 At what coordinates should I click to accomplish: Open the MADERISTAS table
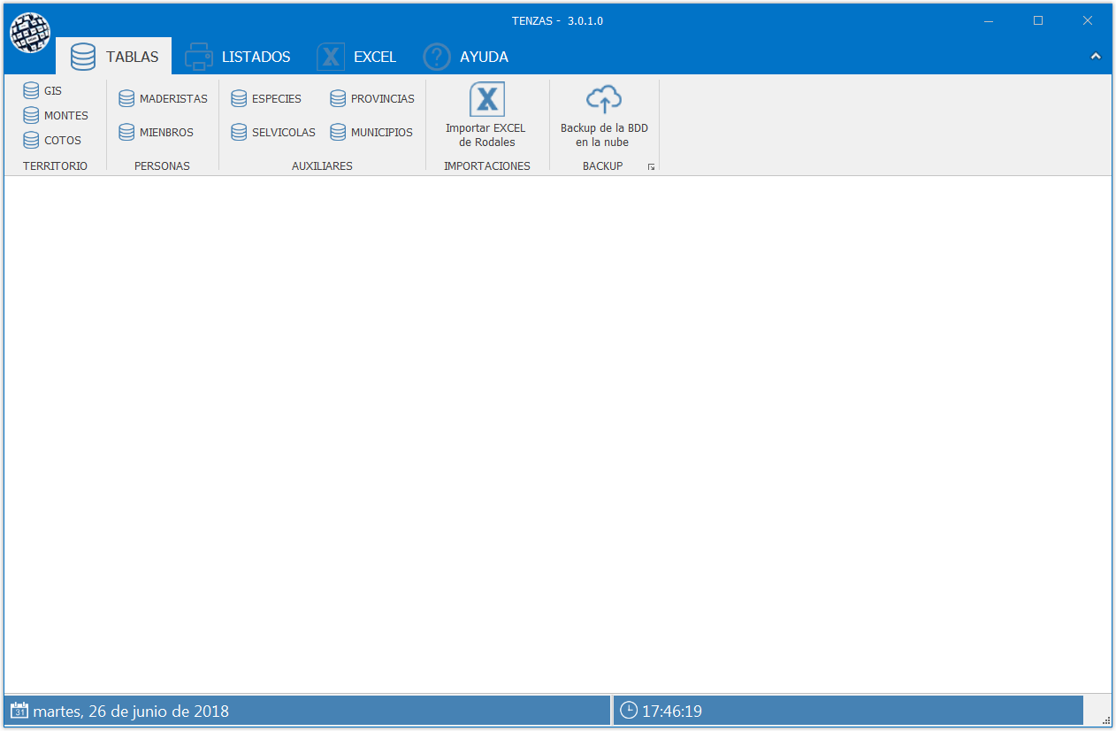(163, 98)
